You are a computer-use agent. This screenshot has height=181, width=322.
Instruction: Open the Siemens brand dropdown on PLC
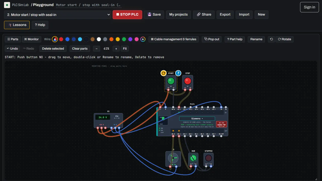(x=197, y=119)
